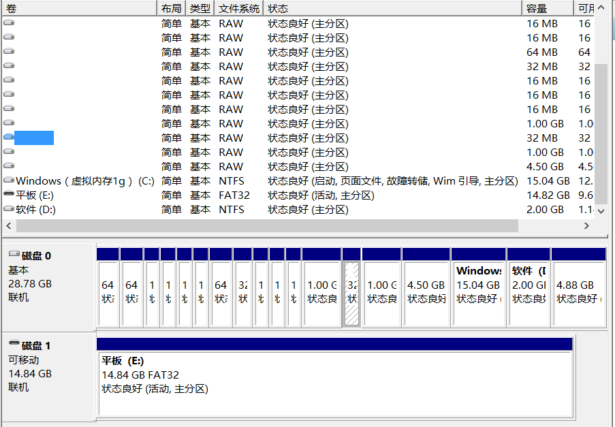Select the 1.00 GB partition beside the 4.50 GB block
The height and width of the screenshot is (427, 615).
[x=381, y=287]
